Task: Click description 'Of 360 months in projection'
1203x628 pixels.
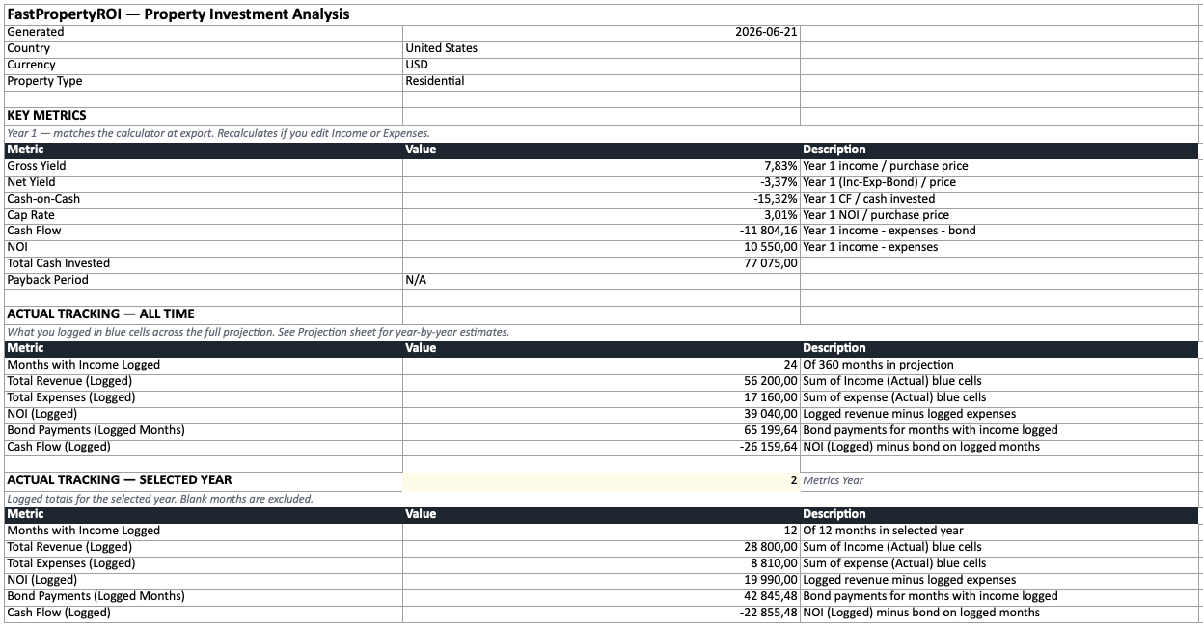Action: (878, 365)
